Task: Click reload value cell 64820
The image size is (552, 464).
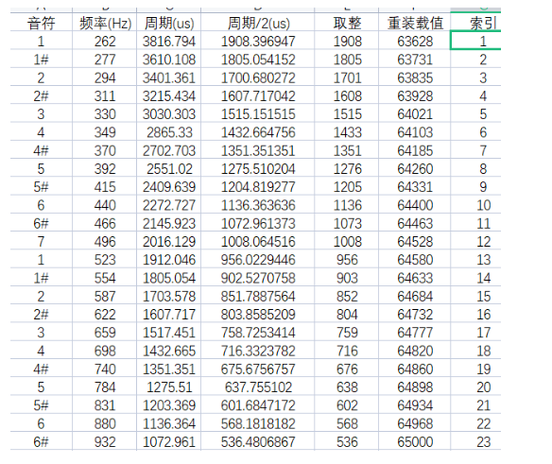Action: click(415, 351)
